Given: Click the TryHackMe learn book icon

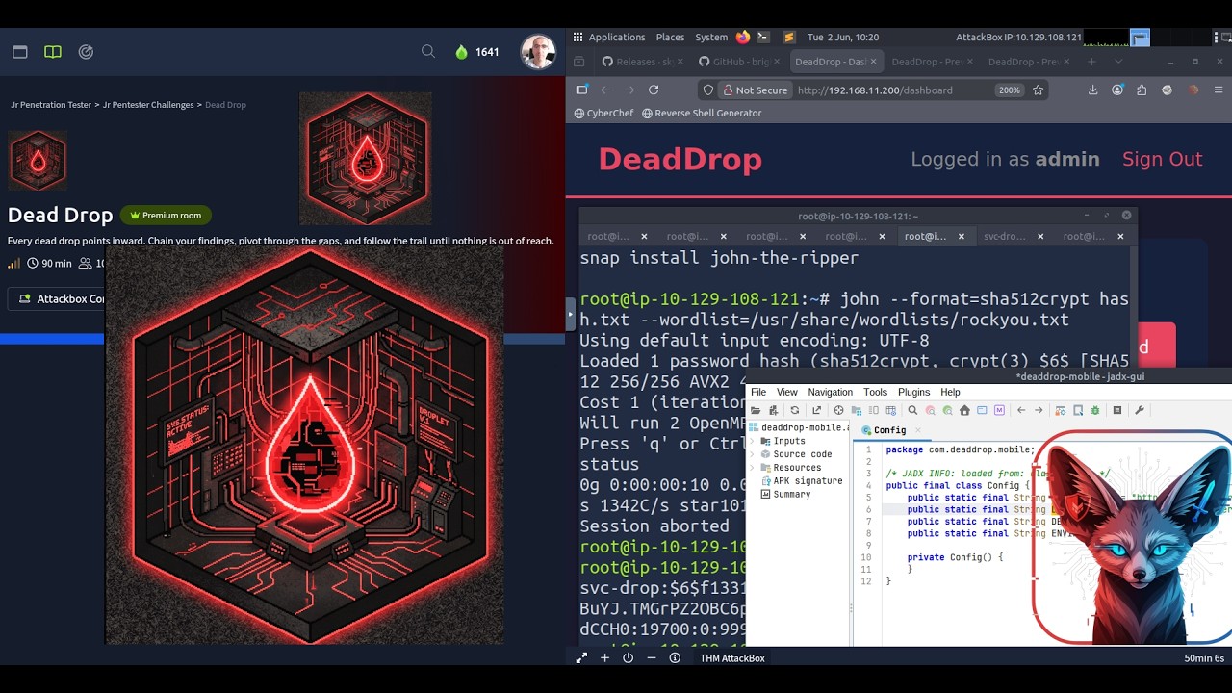Looking at the screenshot, I should [53, 52].
